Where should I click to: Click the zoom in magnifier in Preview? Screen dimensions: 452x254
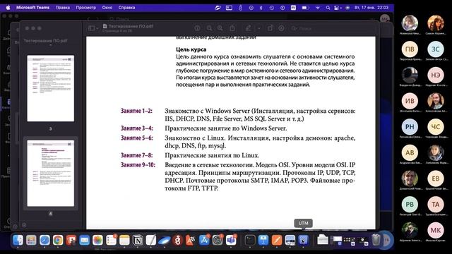[x=220, y=28]
